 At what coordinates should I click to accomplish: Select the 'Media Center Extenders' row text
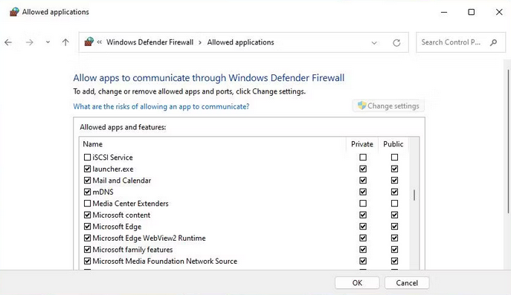click(x=130, y=203)
